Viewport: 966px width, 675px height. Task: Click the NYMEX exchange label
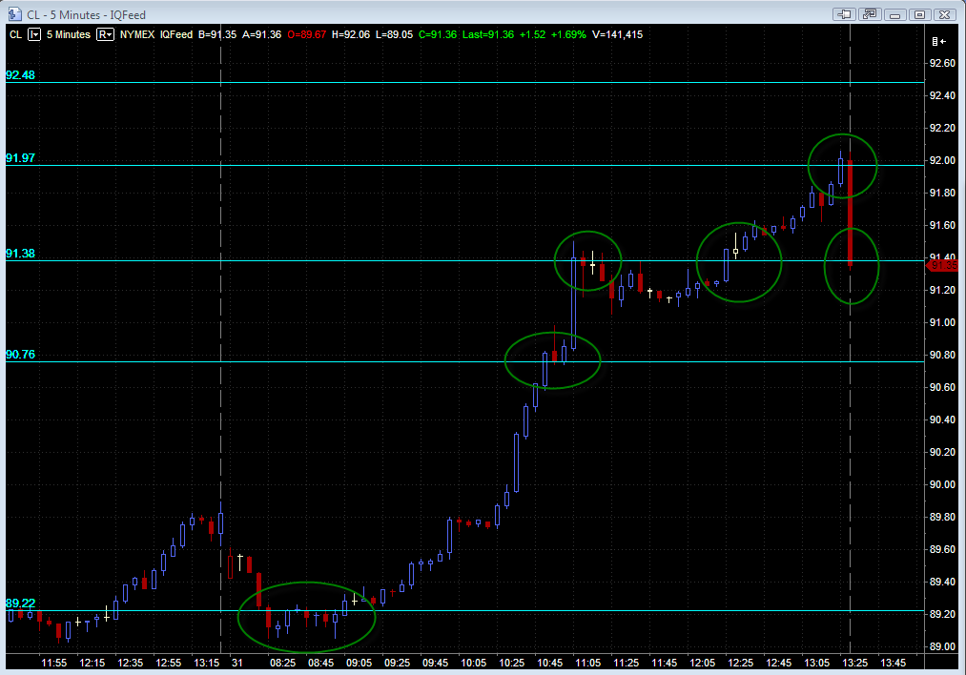[x=137, y=34]
